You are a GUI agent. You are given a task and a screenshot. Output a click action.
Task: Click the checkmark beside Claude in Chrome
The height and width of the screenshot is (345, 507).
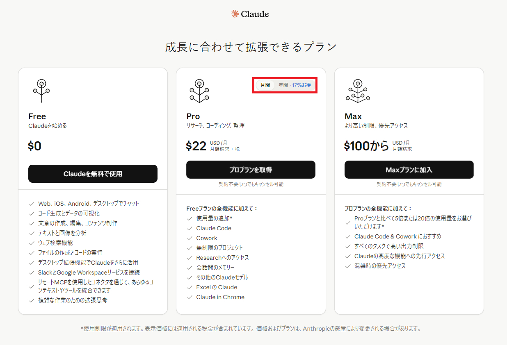pyautogui.click(x=190, y=297)
